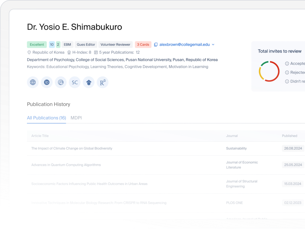Click the EBM role tag
Image resolution: width=305 pixels, height=229 pixels.
(x=68, y=44)
